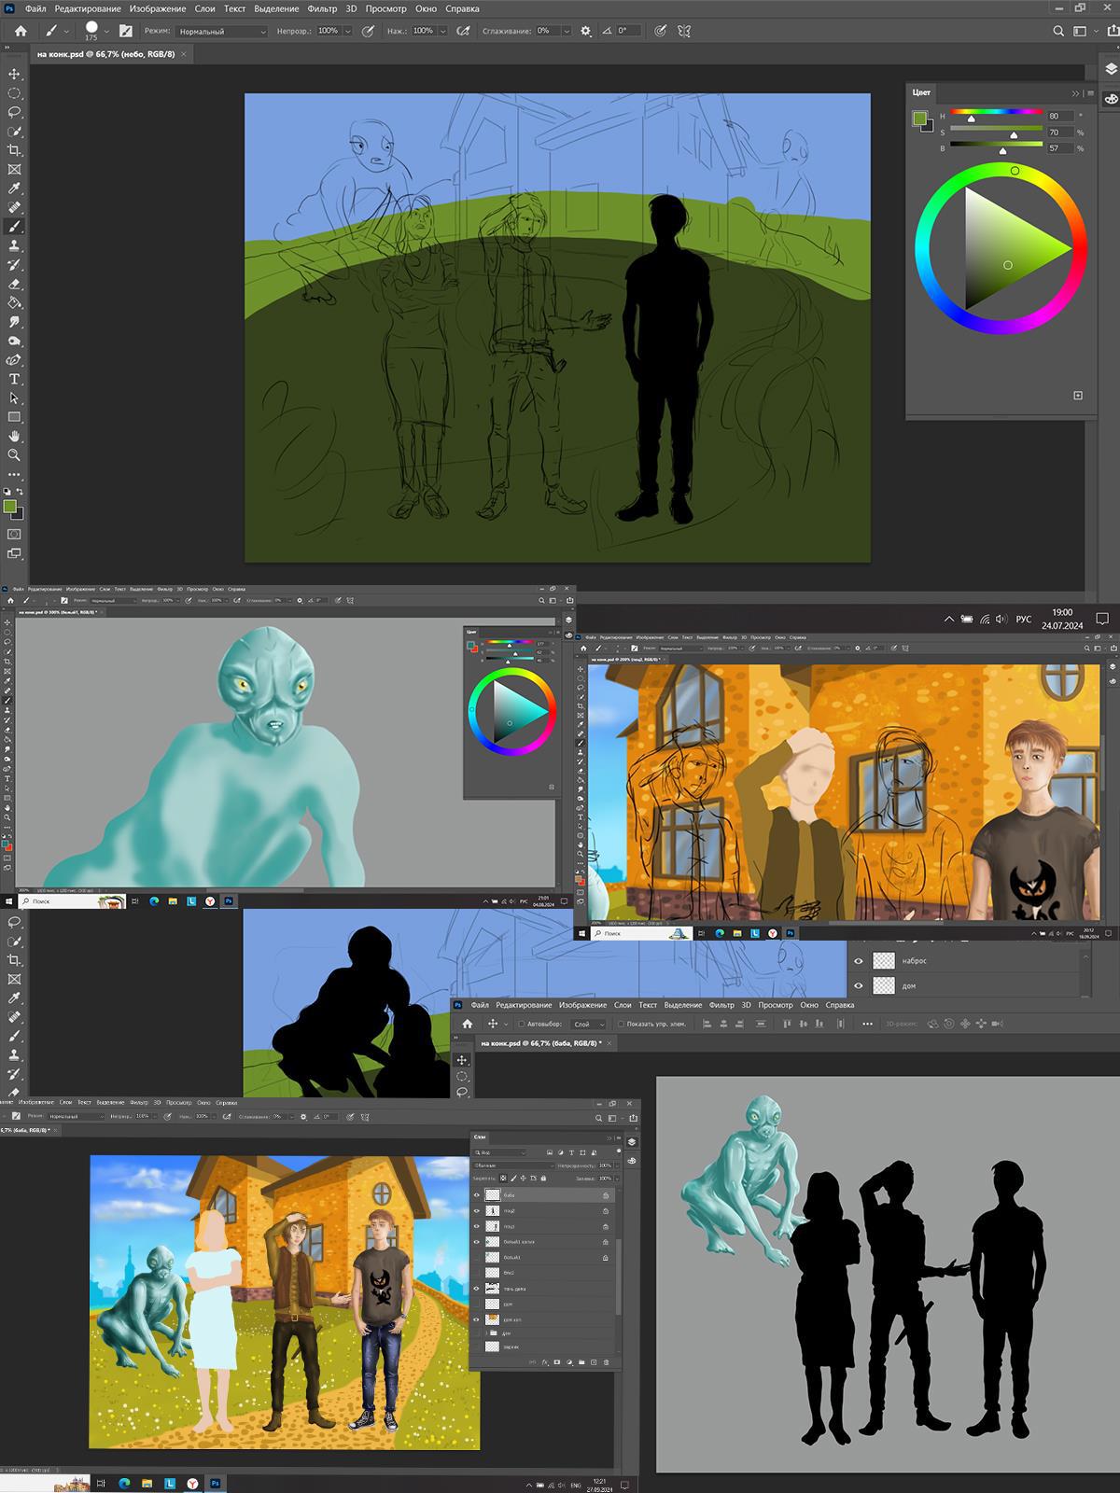The image size is (1120, 1493).
Task: Open brush smoothing options gear icon
Action: click(x=585, y=31)
